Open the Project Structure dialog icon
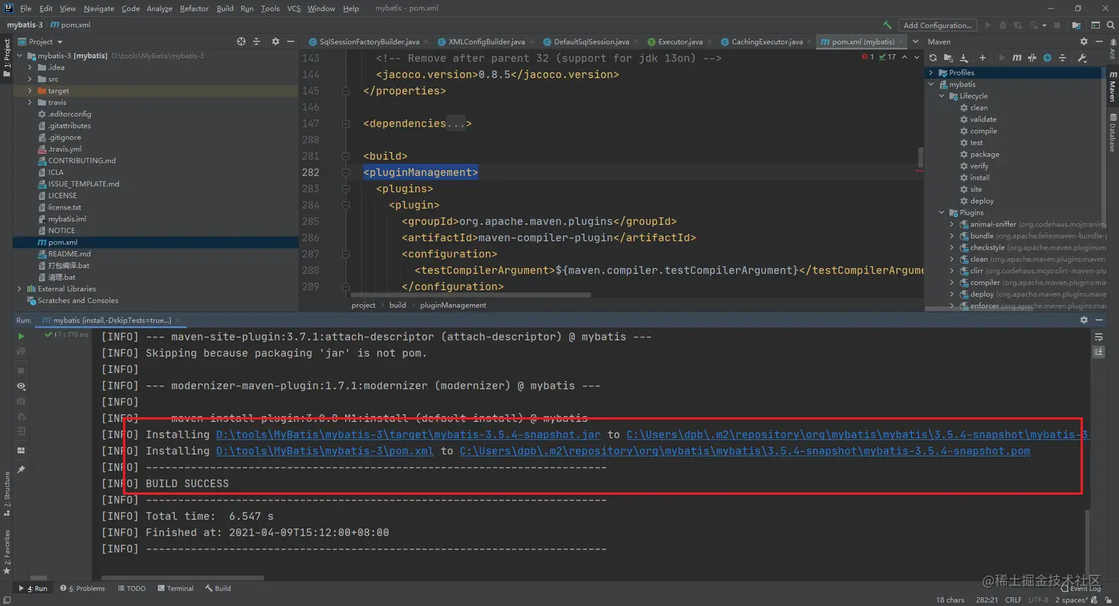The height and width of the screenshot is (606, 1119). pyautogui.click(x=1075, y=25)
